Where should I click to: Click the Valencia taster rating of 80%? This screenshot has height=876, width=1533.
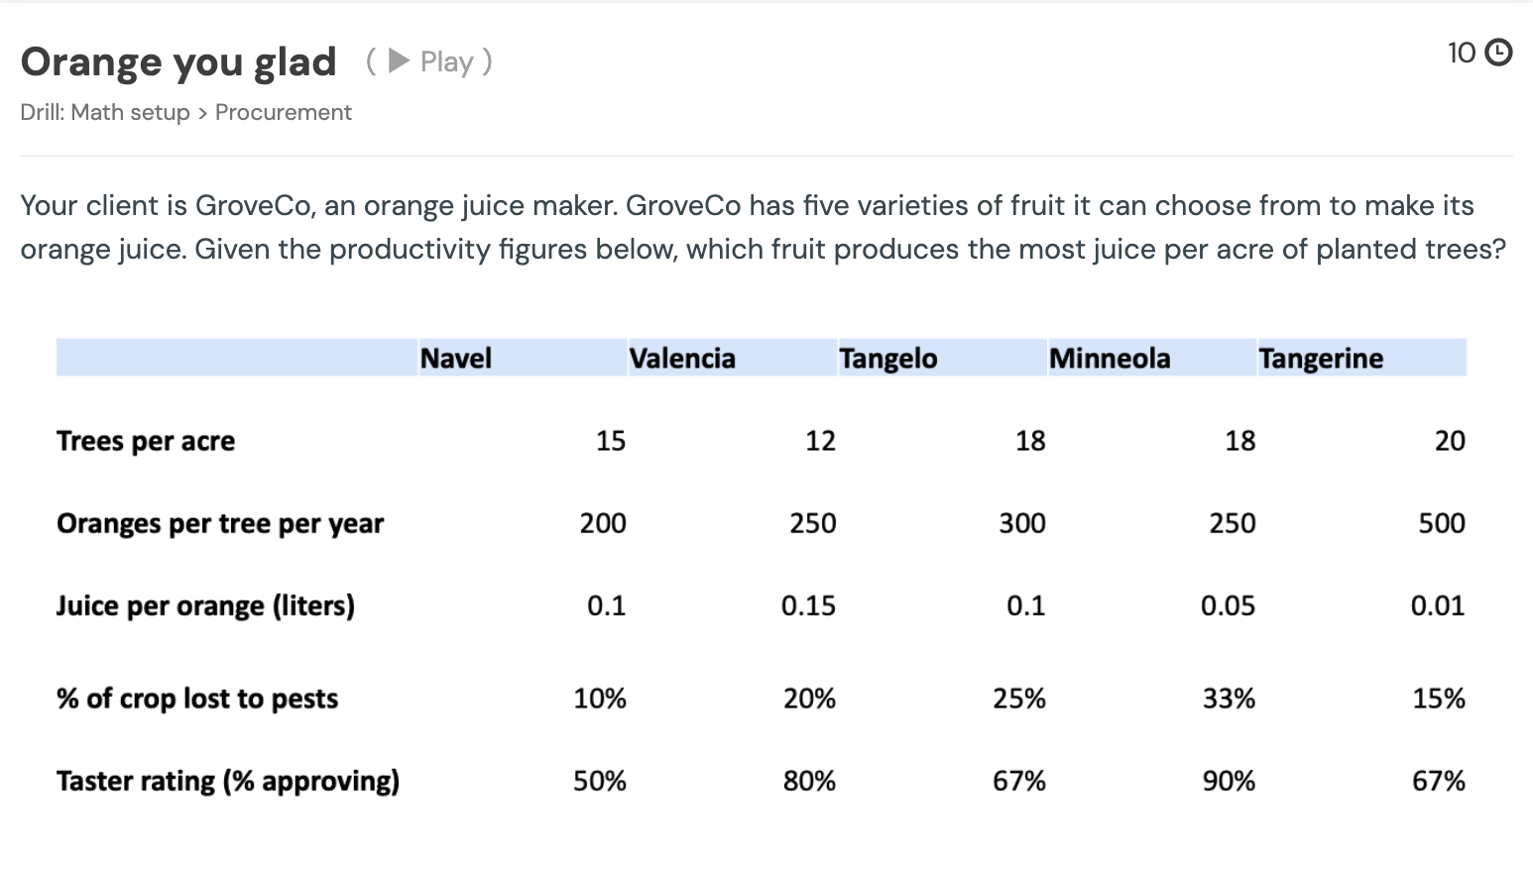tap(808, 781)
